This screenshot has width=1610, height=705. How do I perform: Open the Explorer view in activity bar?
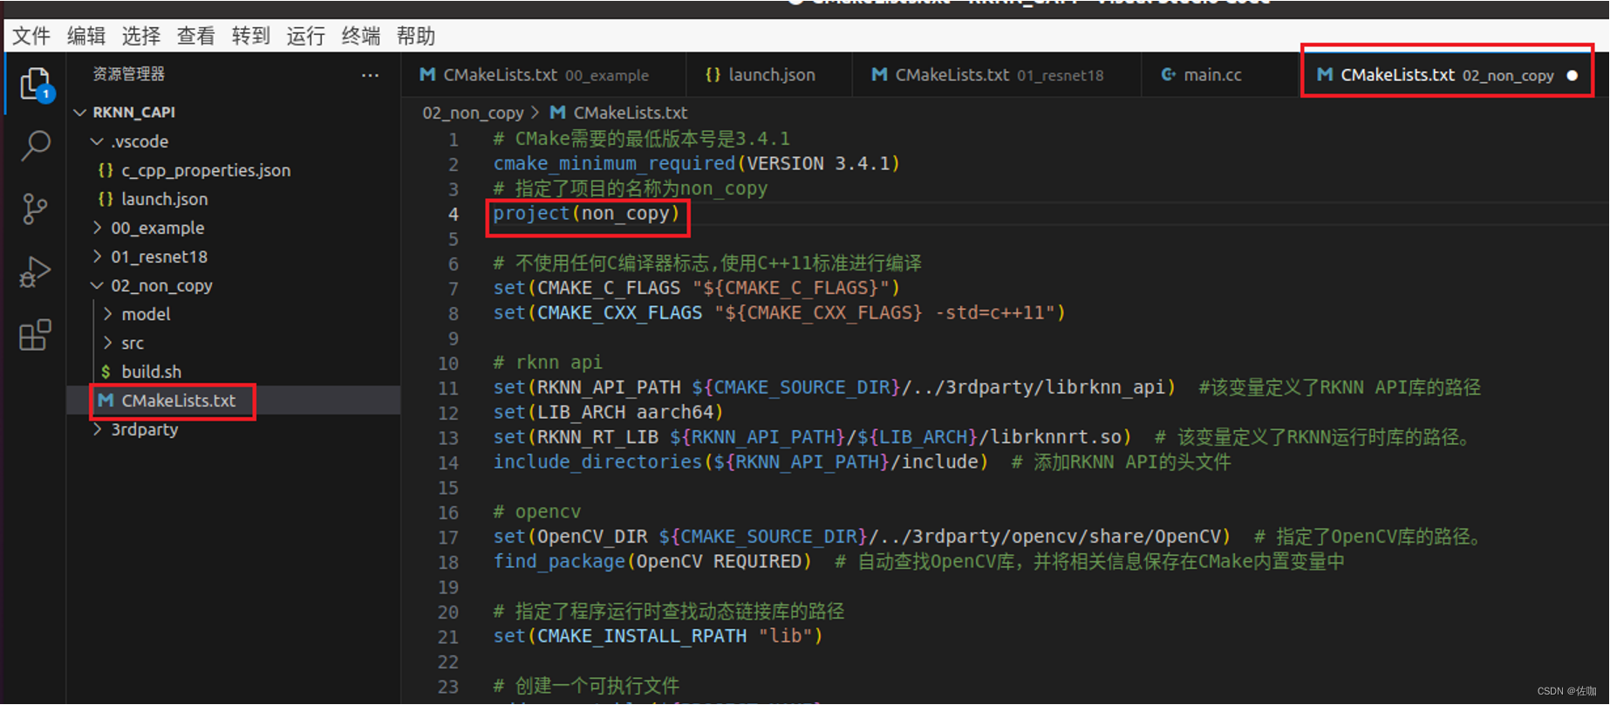[x=35, y=85]
